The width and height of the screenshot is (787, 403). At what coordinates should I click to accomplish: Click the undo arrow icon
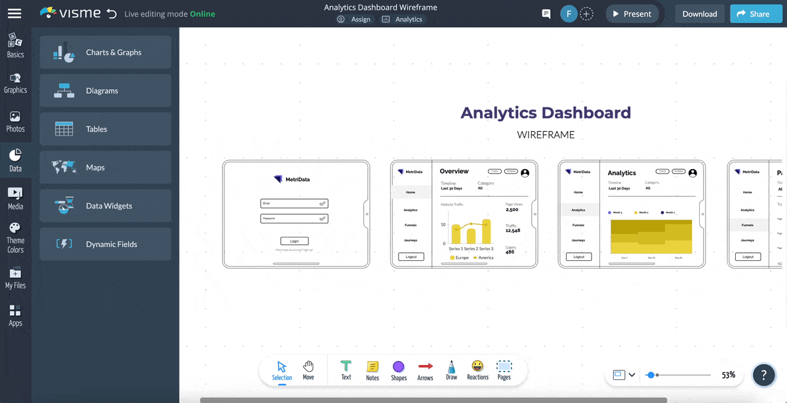(x=111, y=14)
